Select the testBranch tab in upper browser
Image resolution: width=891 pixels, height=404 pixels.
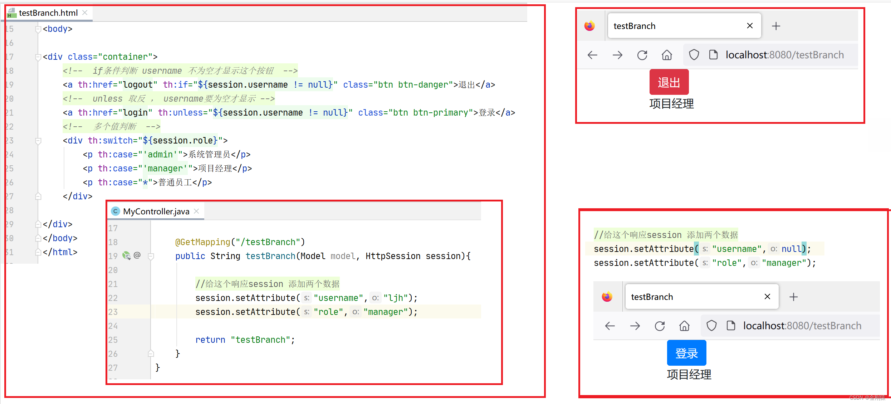point(684,26)
